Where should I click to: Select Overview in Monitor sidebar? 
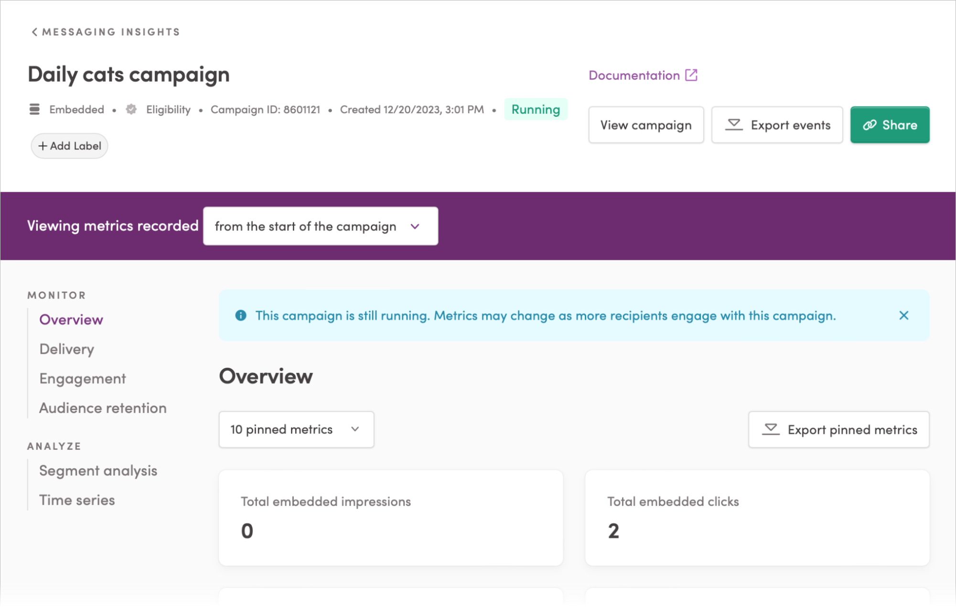pos(71,319)
